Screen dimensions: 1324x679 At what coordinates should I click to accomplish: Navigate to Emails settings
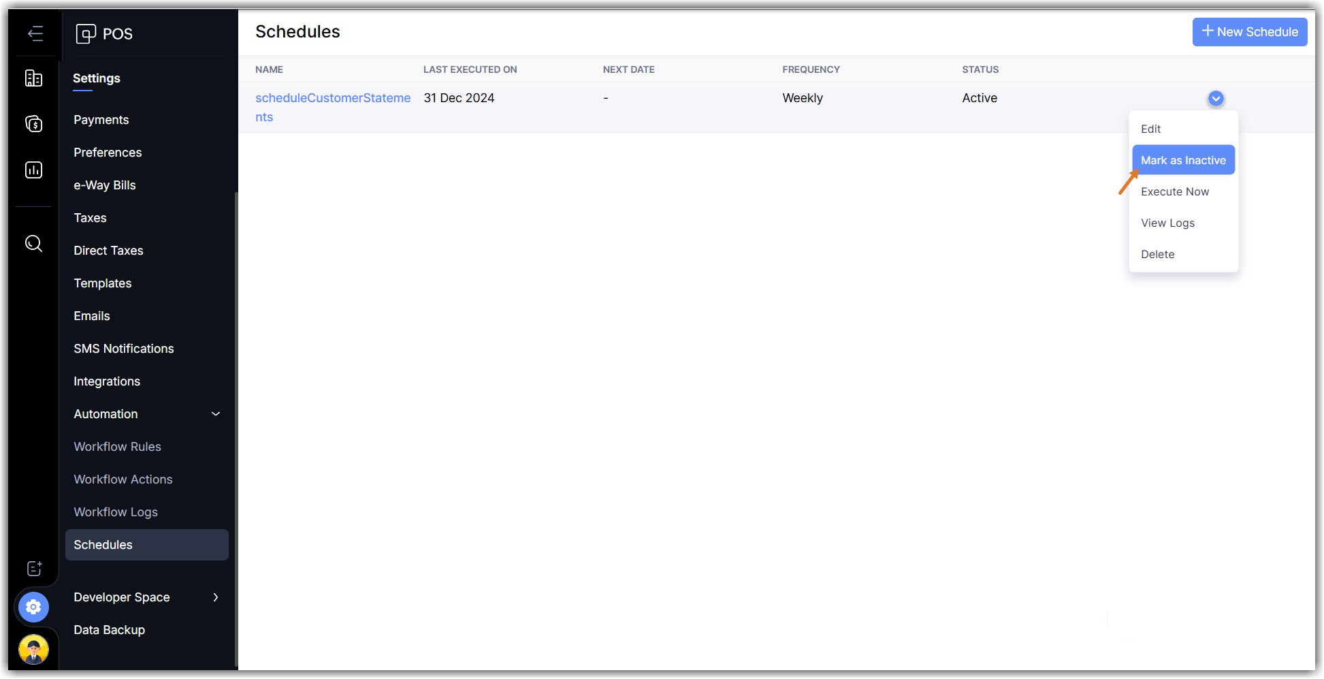[92, 316]
